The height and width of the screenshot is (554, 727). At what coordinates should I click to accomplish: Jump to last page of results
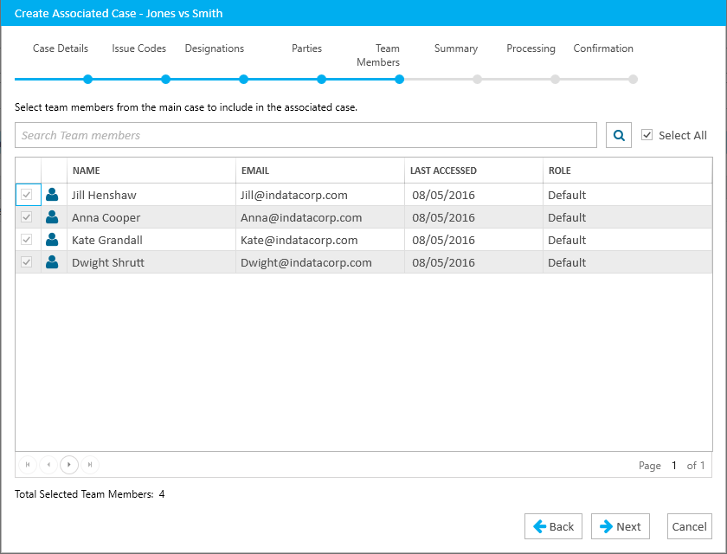90,465
